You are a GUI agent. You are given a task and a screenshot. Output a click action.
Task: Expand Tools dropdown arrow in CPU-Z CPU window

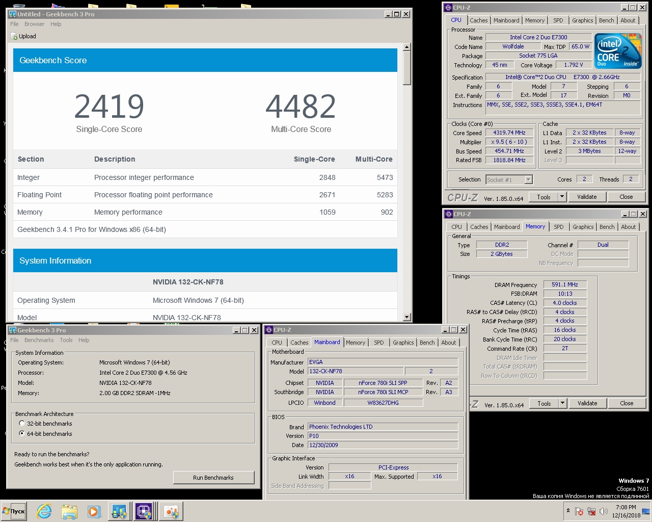click(562, 197)
